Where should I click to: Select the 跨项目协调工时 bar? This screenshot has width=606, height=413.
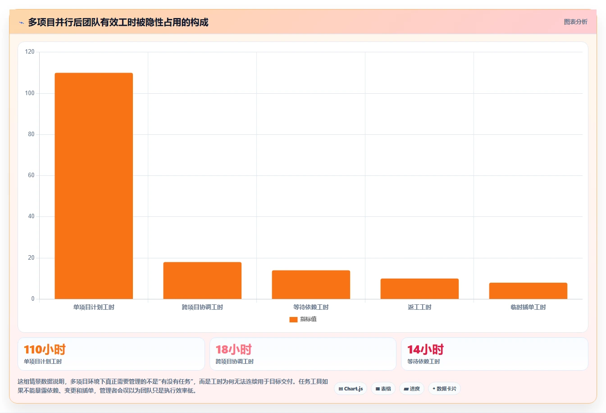point(202,280)
